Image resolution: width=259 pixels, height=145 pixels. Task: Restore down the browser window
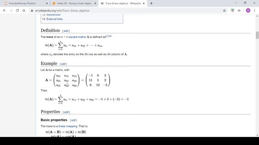pyautogui.click(x=245, y=3)
